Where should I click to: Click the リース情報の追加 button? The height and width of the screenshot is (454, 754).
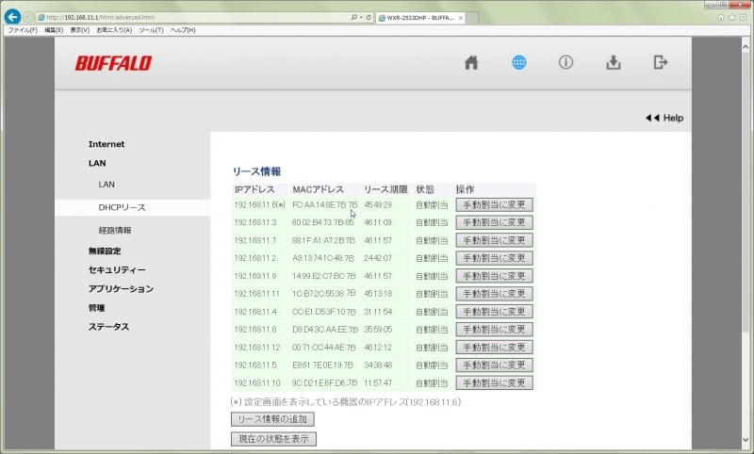coord(272,419)
